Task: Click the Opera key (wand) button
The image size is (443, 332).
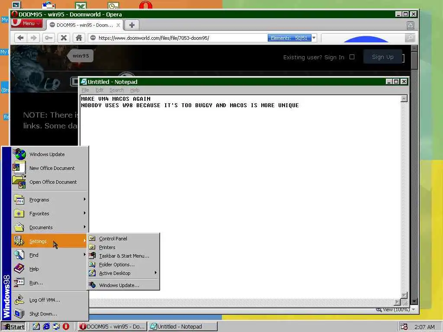Action: pos(48,38)
